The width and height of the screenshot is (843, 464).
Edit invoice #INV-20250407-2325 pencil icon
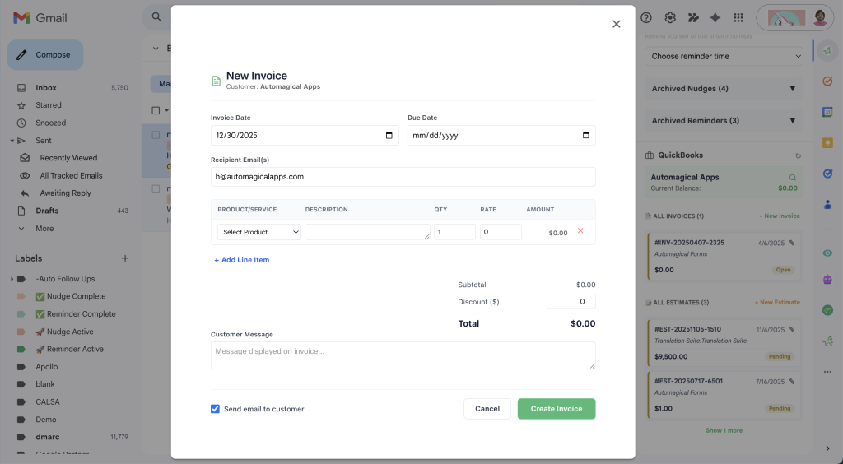792,243
